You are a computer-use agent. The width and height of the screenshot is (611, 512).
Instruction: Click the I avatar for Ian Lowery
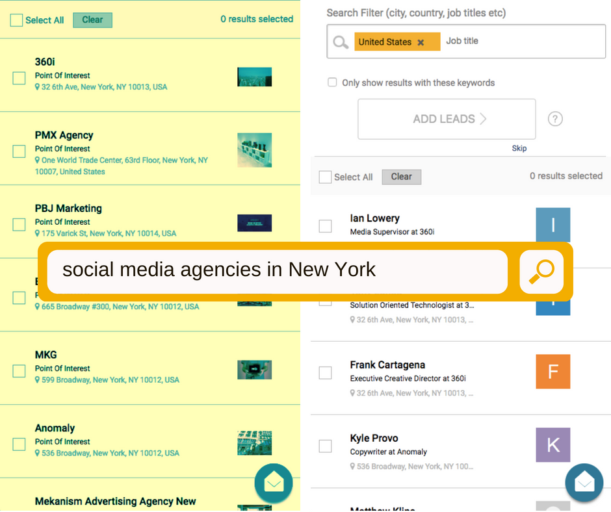point(552,225)
